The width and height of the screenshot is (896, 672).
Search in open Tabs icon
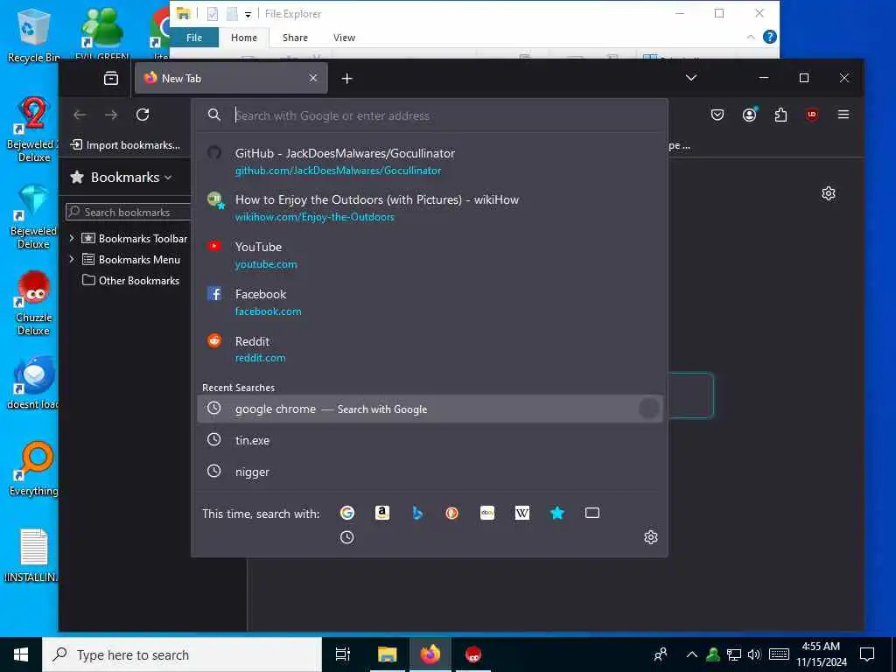click(592, 513)
